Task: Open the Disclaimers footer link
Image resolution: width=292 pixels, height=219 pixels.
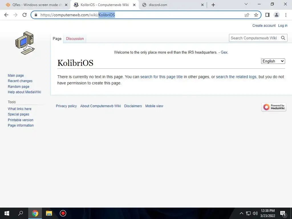Action: tap(133, 106)
